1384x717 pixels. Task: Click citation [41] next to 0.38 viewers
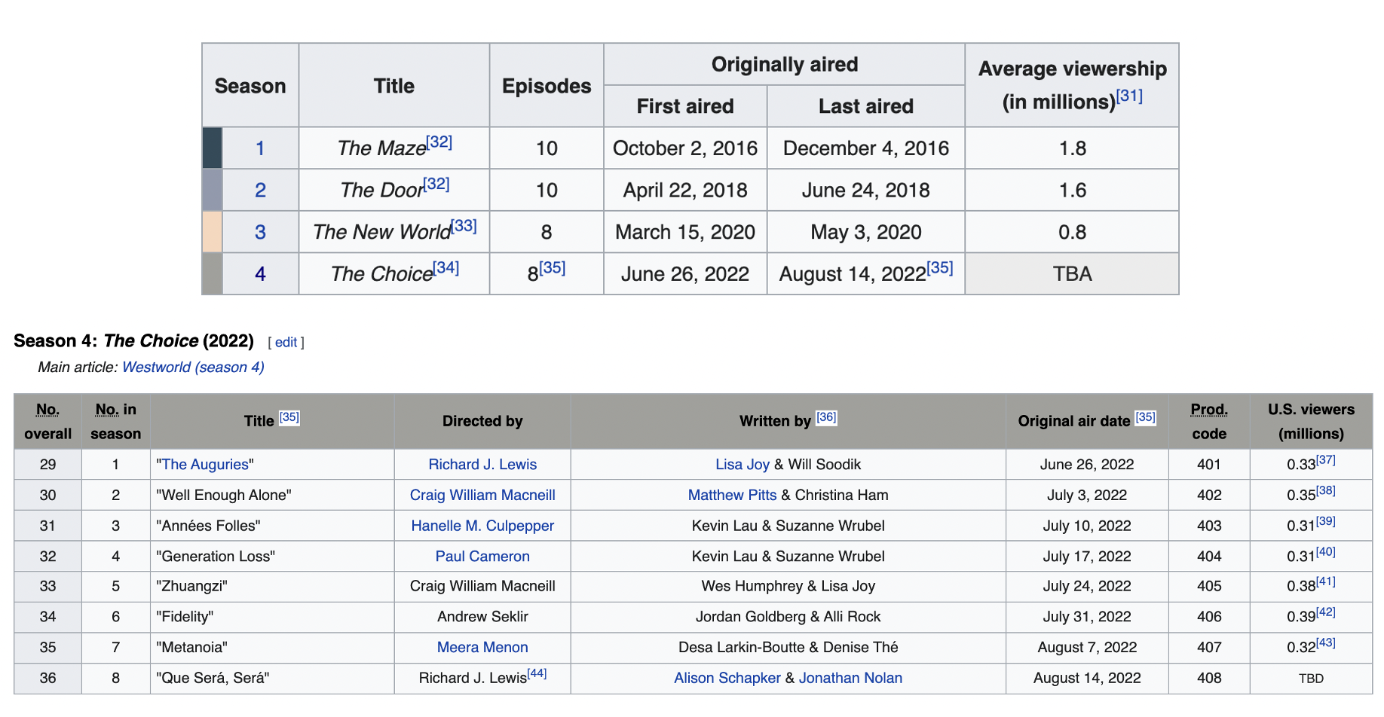coord(1326,582)
